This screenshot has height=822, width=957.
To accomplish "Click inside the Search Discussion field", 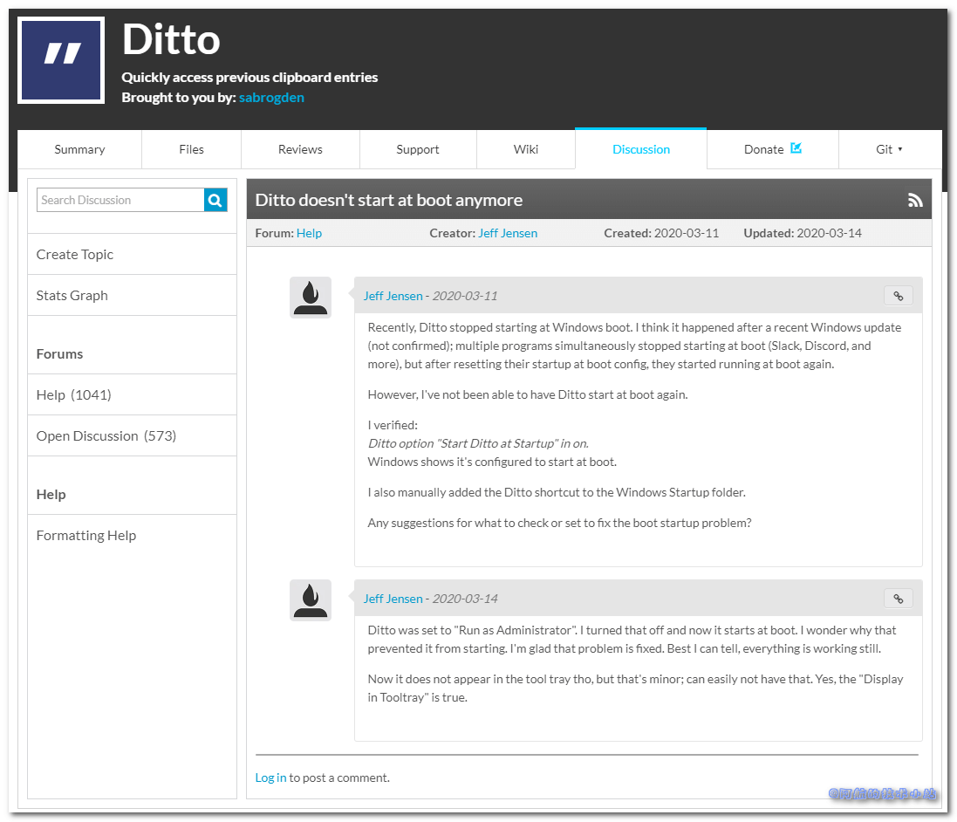I will [x=118, y=200].
